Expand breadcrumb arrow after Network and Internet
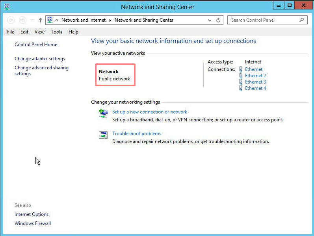This screenshot has width=314, height=236. (110, 20)
